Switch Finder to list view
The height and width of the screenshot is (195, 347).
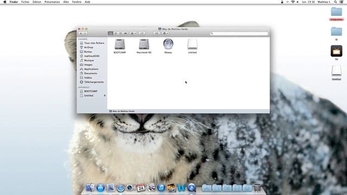115,34
